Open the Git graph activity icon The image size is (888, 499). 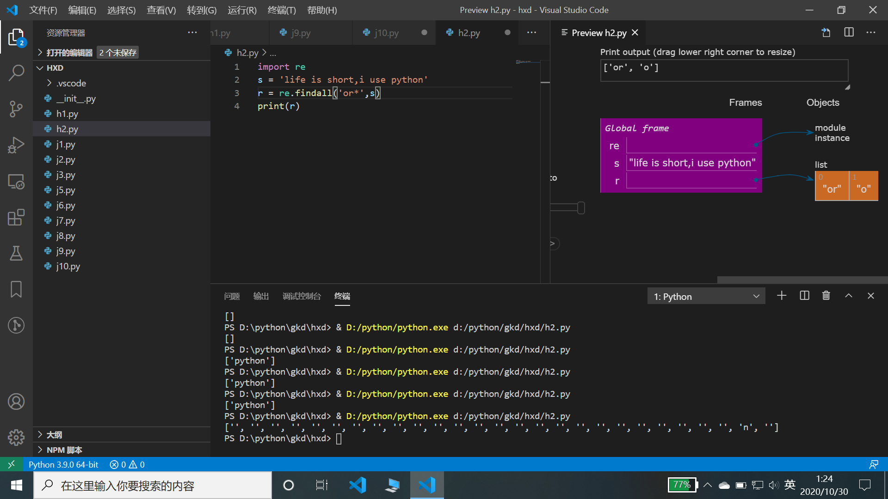pyautogui.click(x=16, y=325)
